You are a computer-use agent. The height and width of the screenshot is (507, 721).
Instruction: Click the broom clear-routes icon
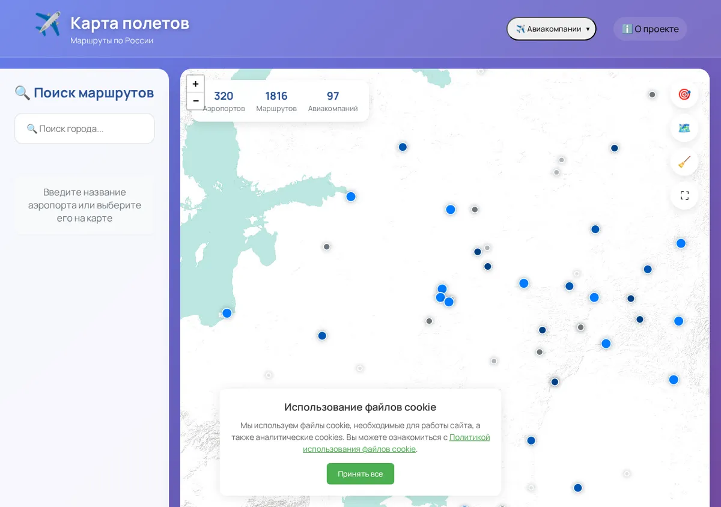684,162
